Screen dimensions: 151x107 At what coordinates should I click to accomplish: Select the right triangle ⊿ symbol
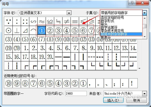(25, 30)
